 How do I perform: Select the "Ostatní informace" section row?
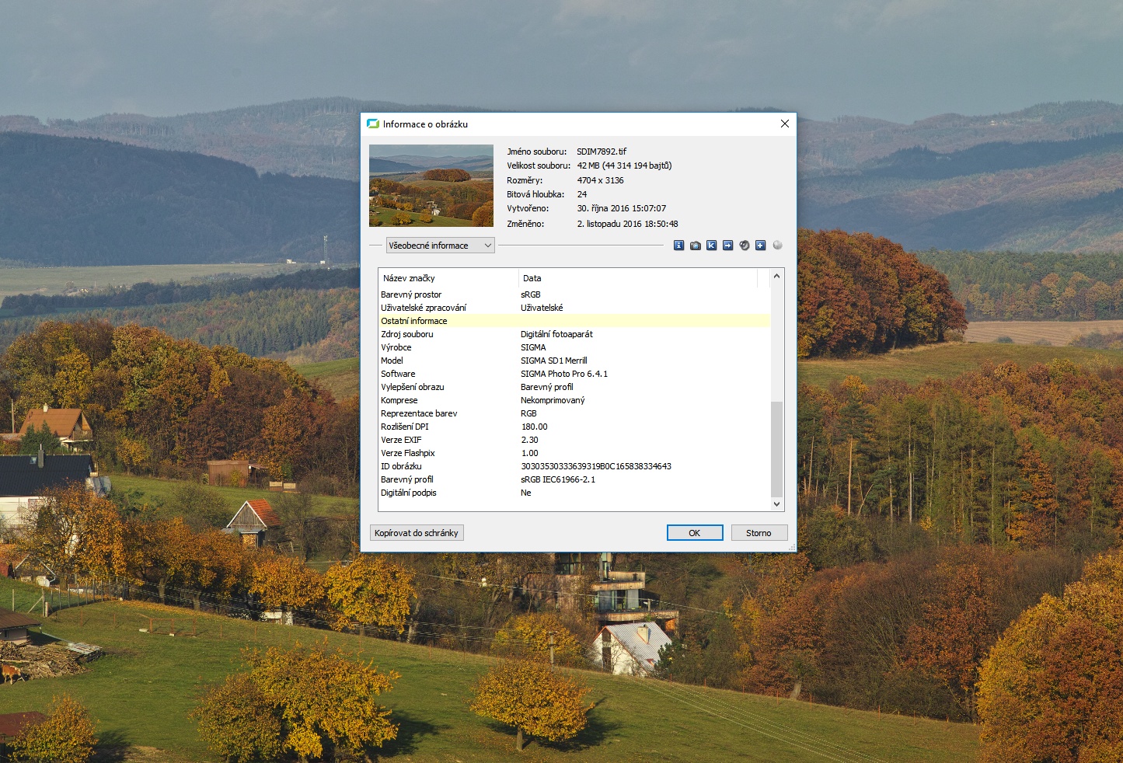[414, 321]
